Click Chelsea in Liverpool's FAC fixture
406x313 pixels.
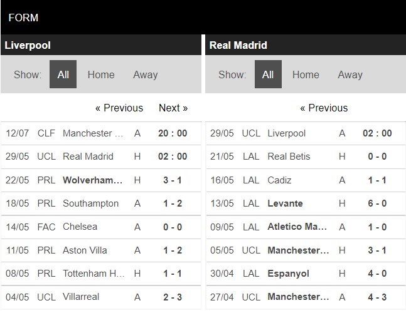(80, 227)
